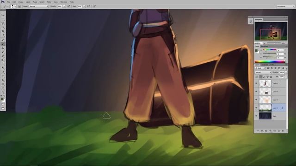Click the hue slider in Color panel

click(270, 50)
